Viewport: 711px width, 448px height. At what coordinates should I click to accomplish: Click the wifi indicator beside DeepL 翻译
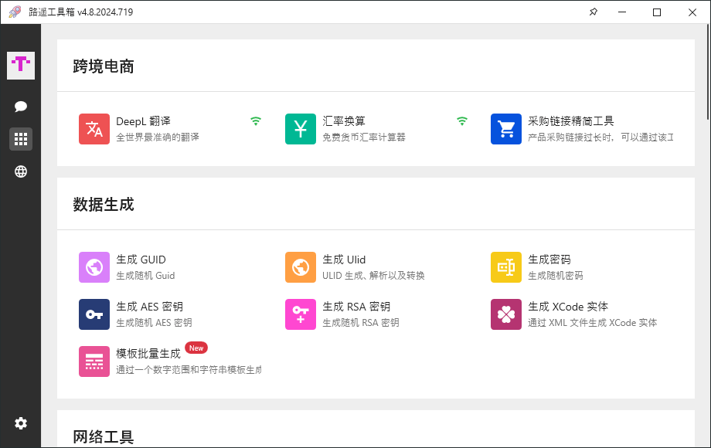pos(256,121)
